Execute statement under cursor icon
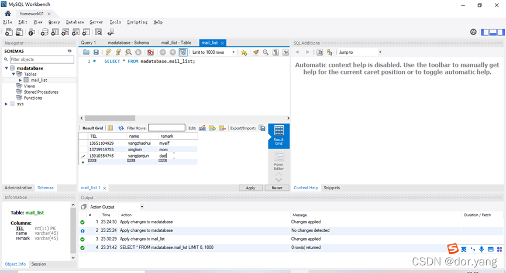This screenshot has width=506, height=273. click(118, 52)
